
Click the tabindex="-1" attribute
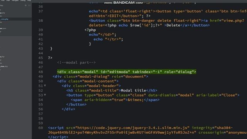tap(147, 72)
